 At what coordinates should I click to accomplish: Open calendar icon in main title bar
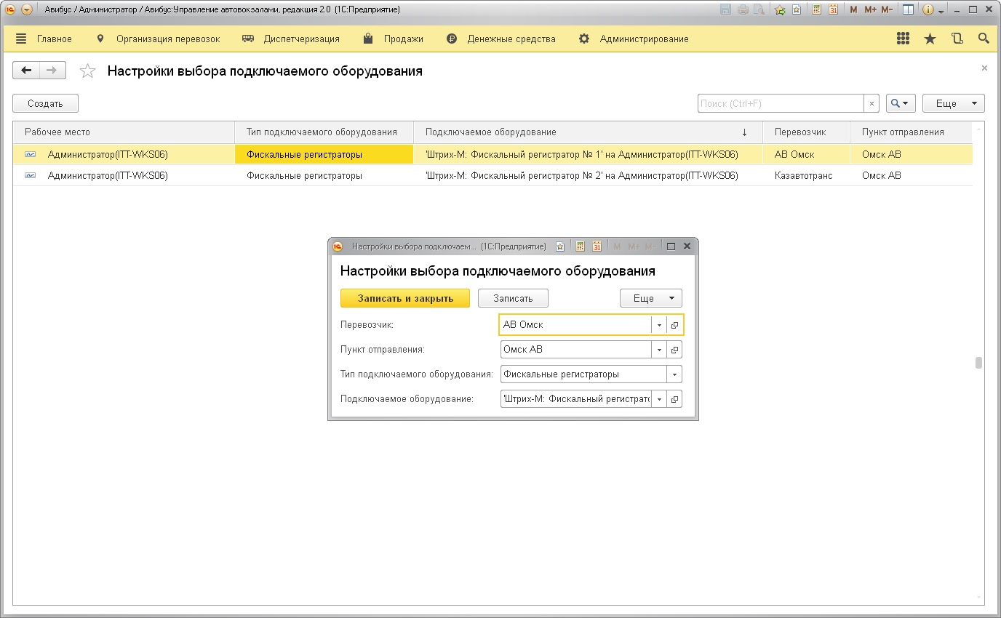pyautogui.click(x=833, y=10)
